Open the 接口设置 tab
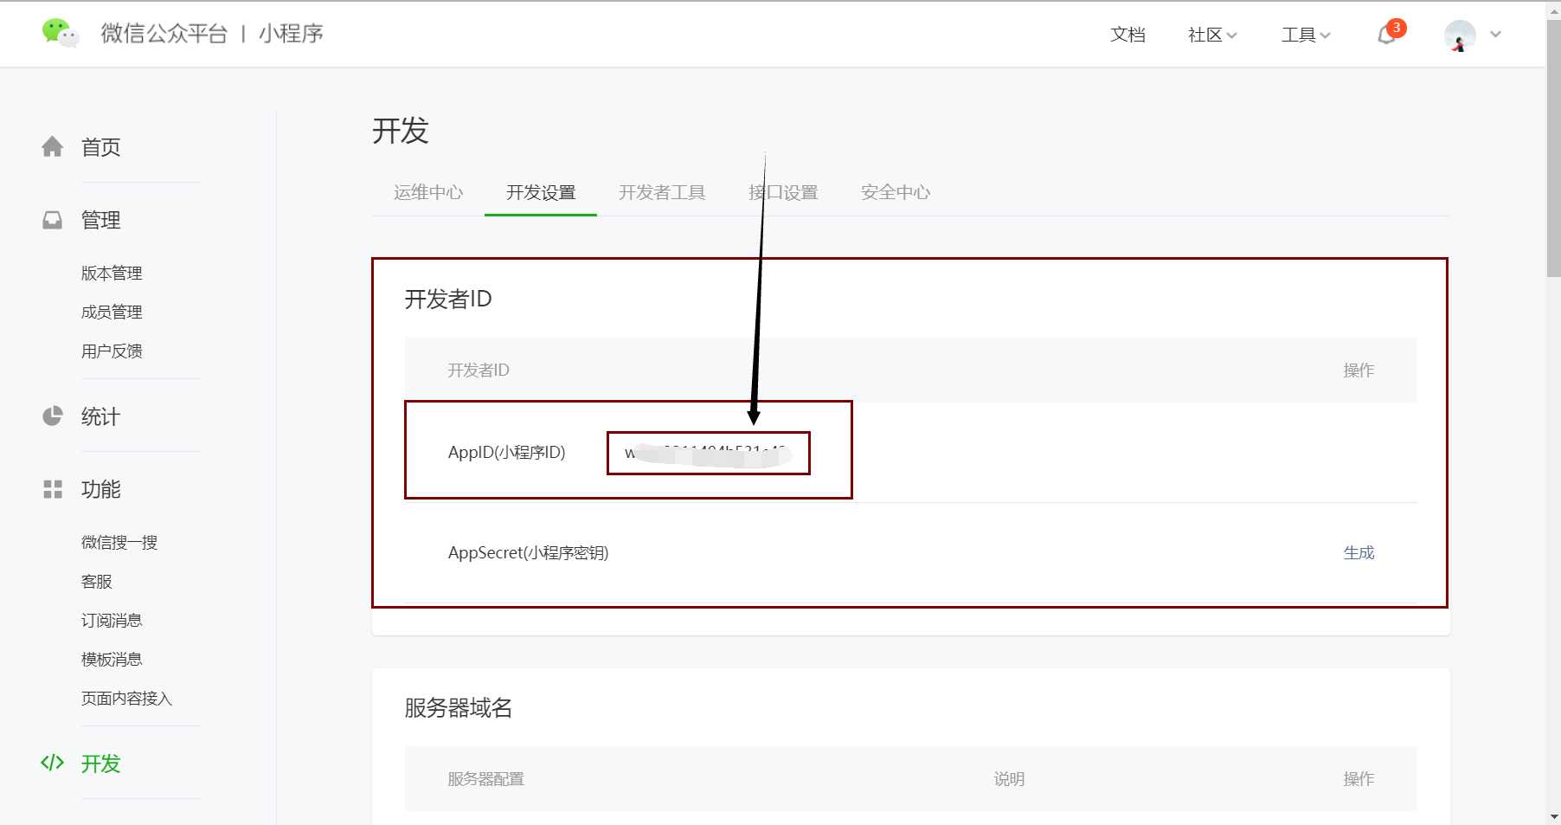This screenshot has height=825, width=1561. tap(783, 192)
